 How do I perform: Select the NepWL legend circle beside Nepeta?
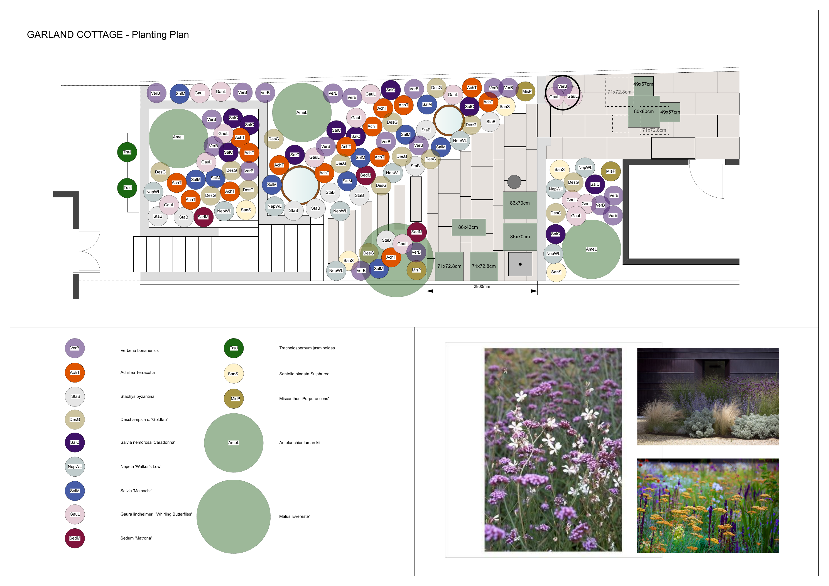pos(75,466)
